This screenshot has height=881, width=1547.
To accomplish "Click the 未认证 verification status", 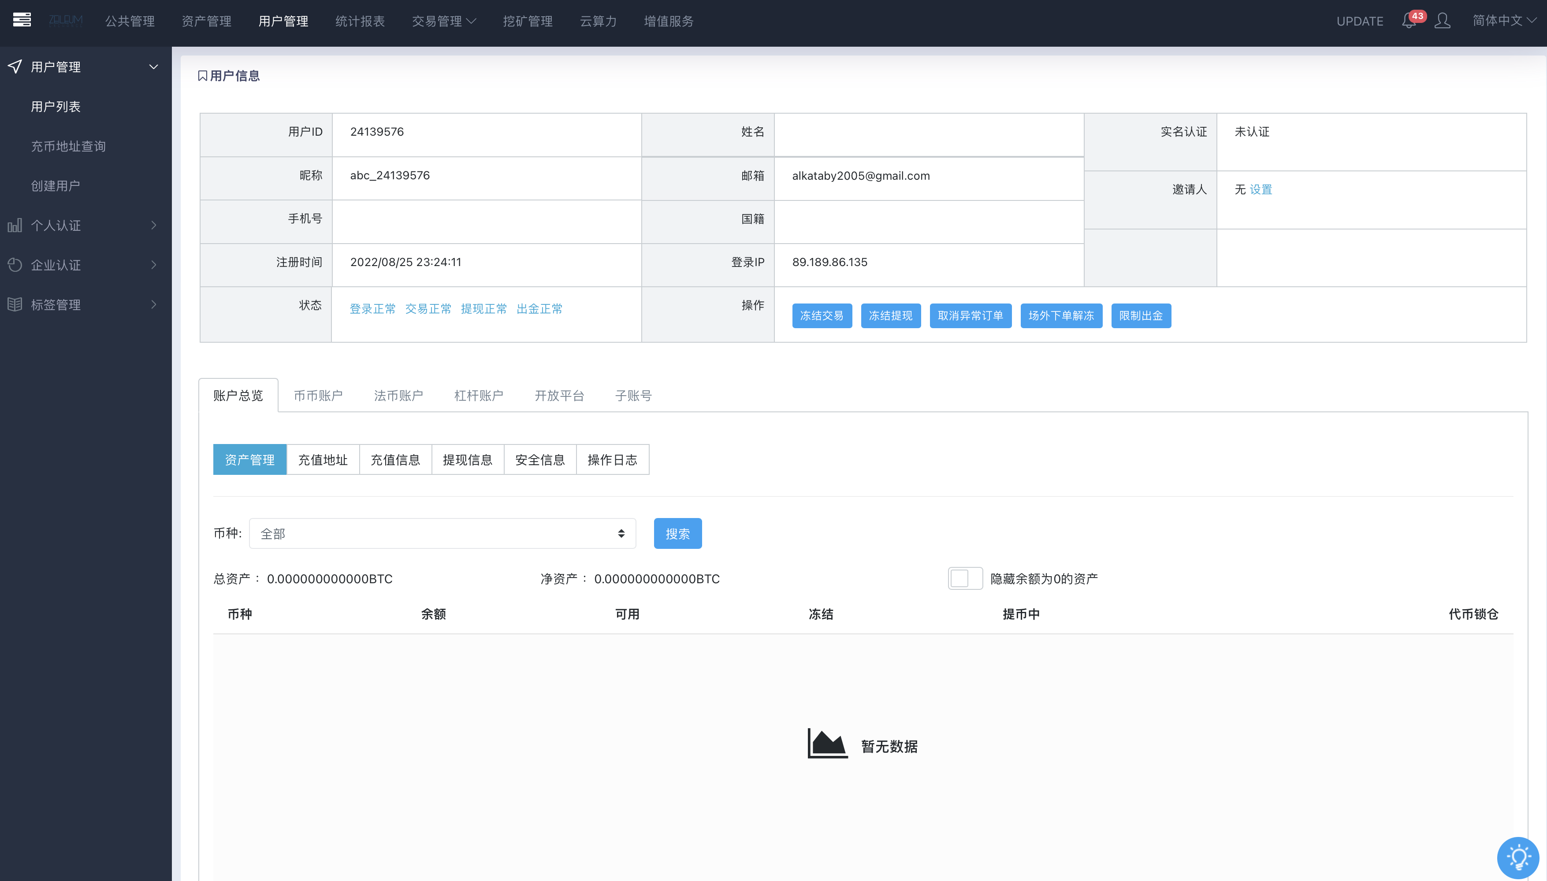I will pyautogui.click(x=1252, y=132).
